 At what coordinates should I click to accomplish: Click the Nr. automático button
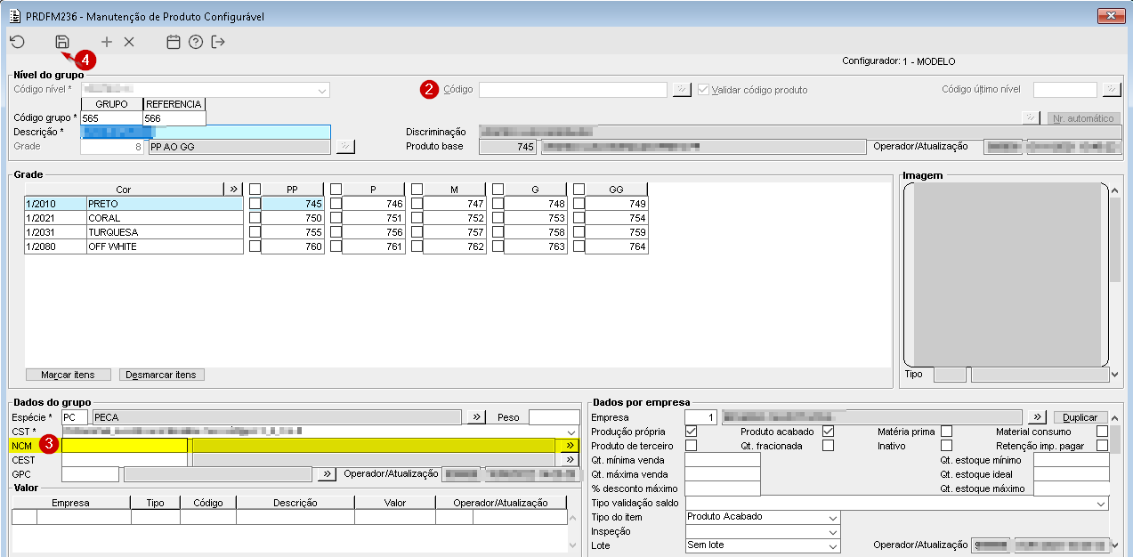pyautogui.click(x=1083, y=118)
